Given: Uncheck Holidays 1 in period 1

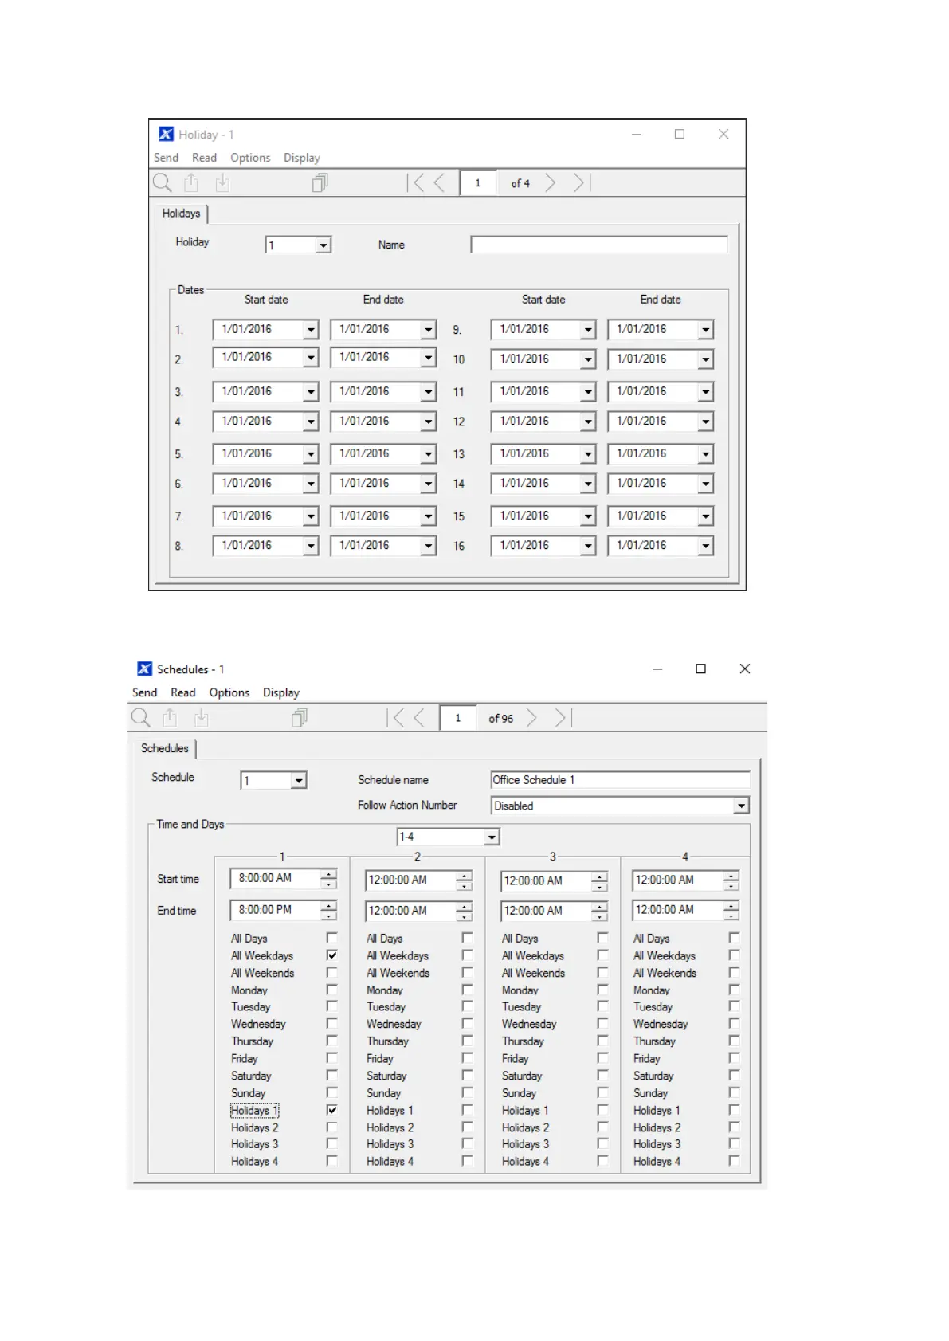Looking at the screenshot, I should click(x=332, y=1109).
